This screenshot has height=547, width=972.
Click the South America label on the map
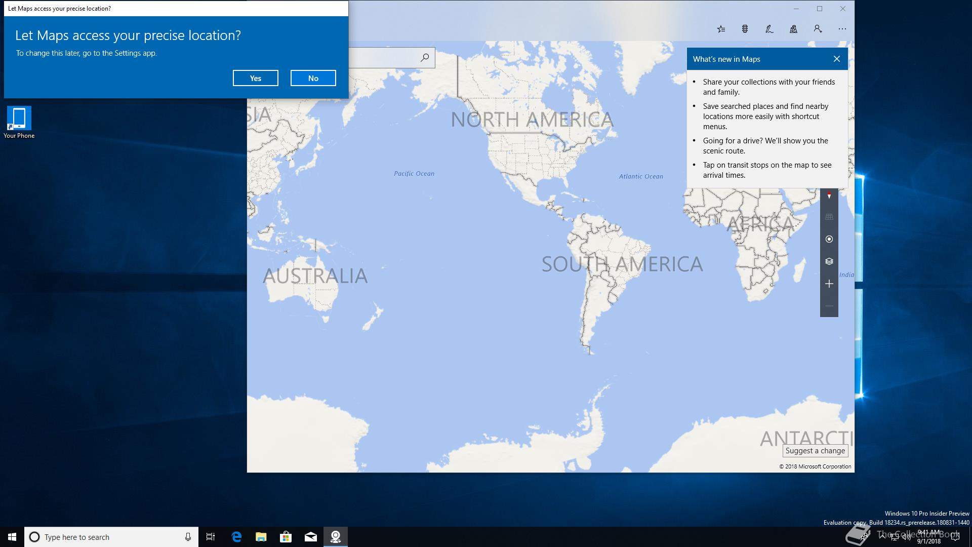pos(622,264)
